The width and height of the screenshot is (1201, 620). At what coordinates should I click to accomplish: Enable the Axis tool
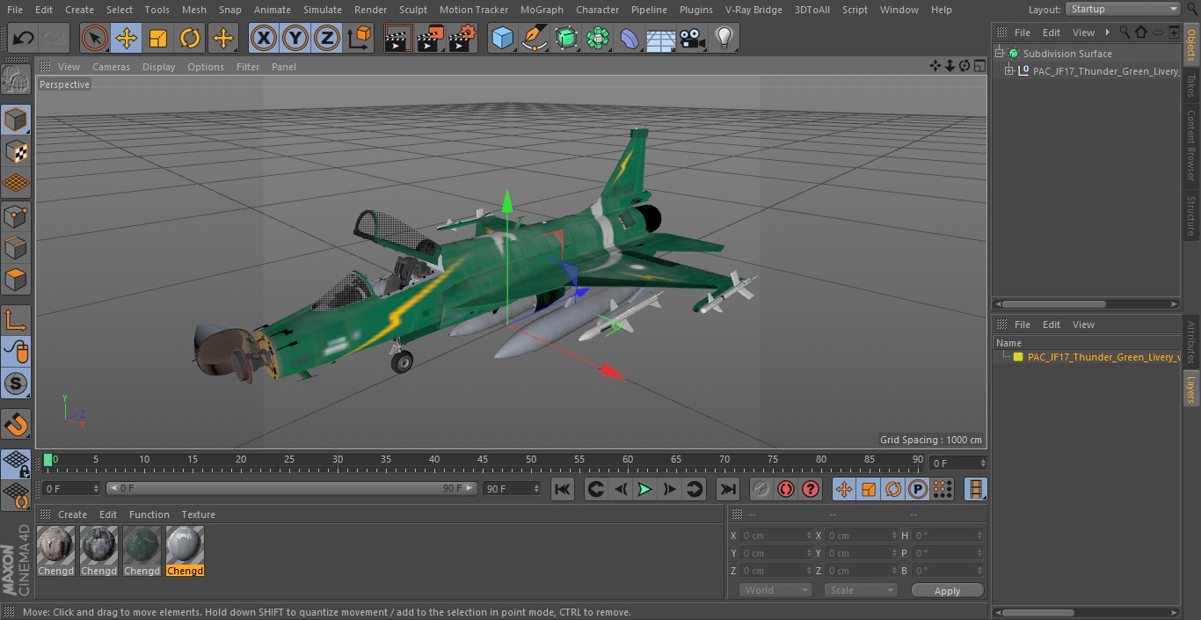tap(16, 320)
